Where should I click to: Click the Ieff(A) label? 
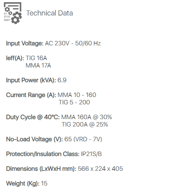tap(15, 58)
